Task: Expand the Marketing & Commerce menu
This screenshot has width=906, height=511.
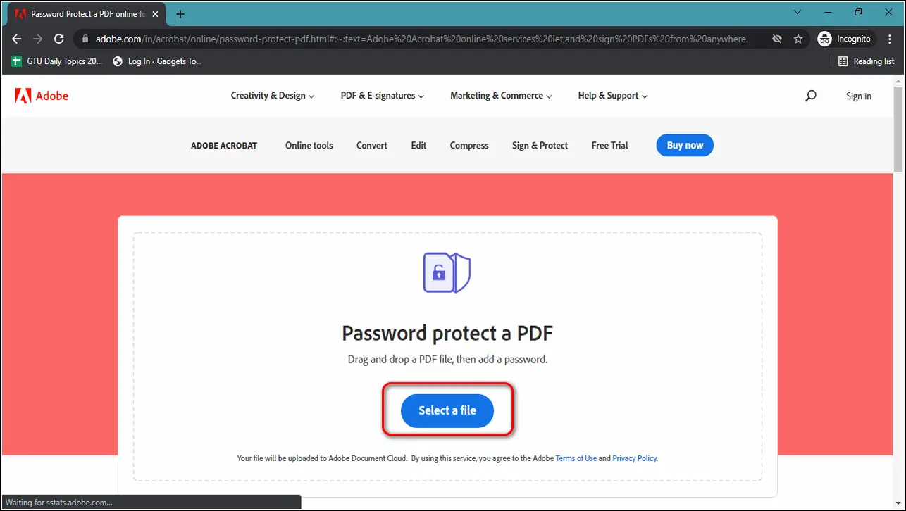Action: pyautogui.click(x=501, y=96)
